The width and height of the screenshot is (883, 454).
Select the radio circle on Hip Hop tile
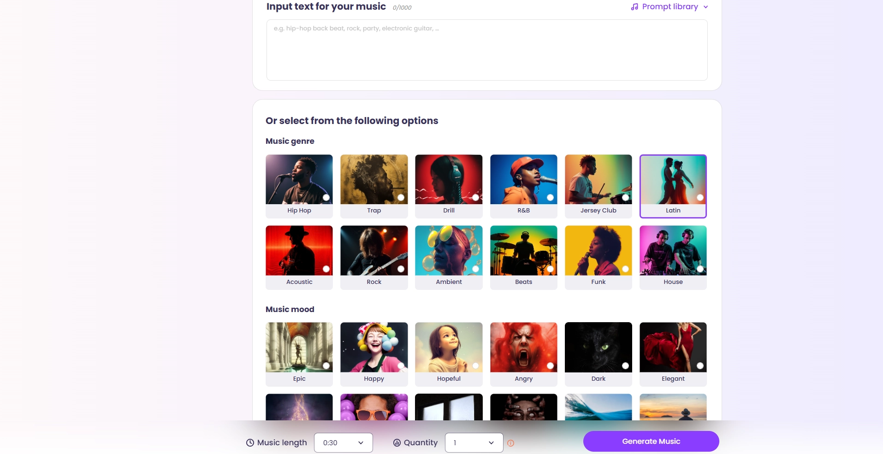click(326, 197)
